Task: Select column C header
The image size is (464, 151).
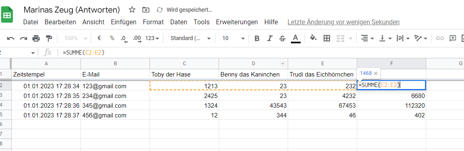Action: pyautogui.click(x=184, y=64)
